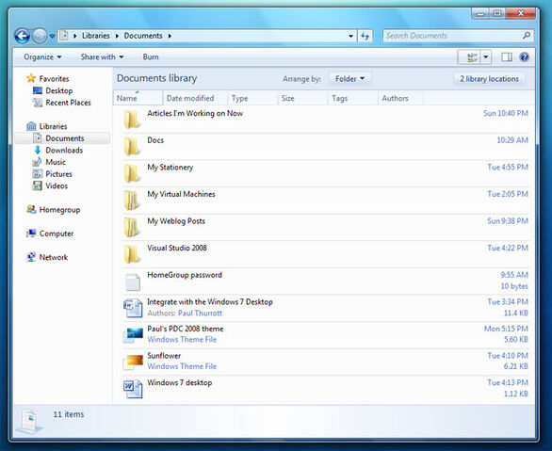Select Pictures library in navigation pane

pos(52,174)
